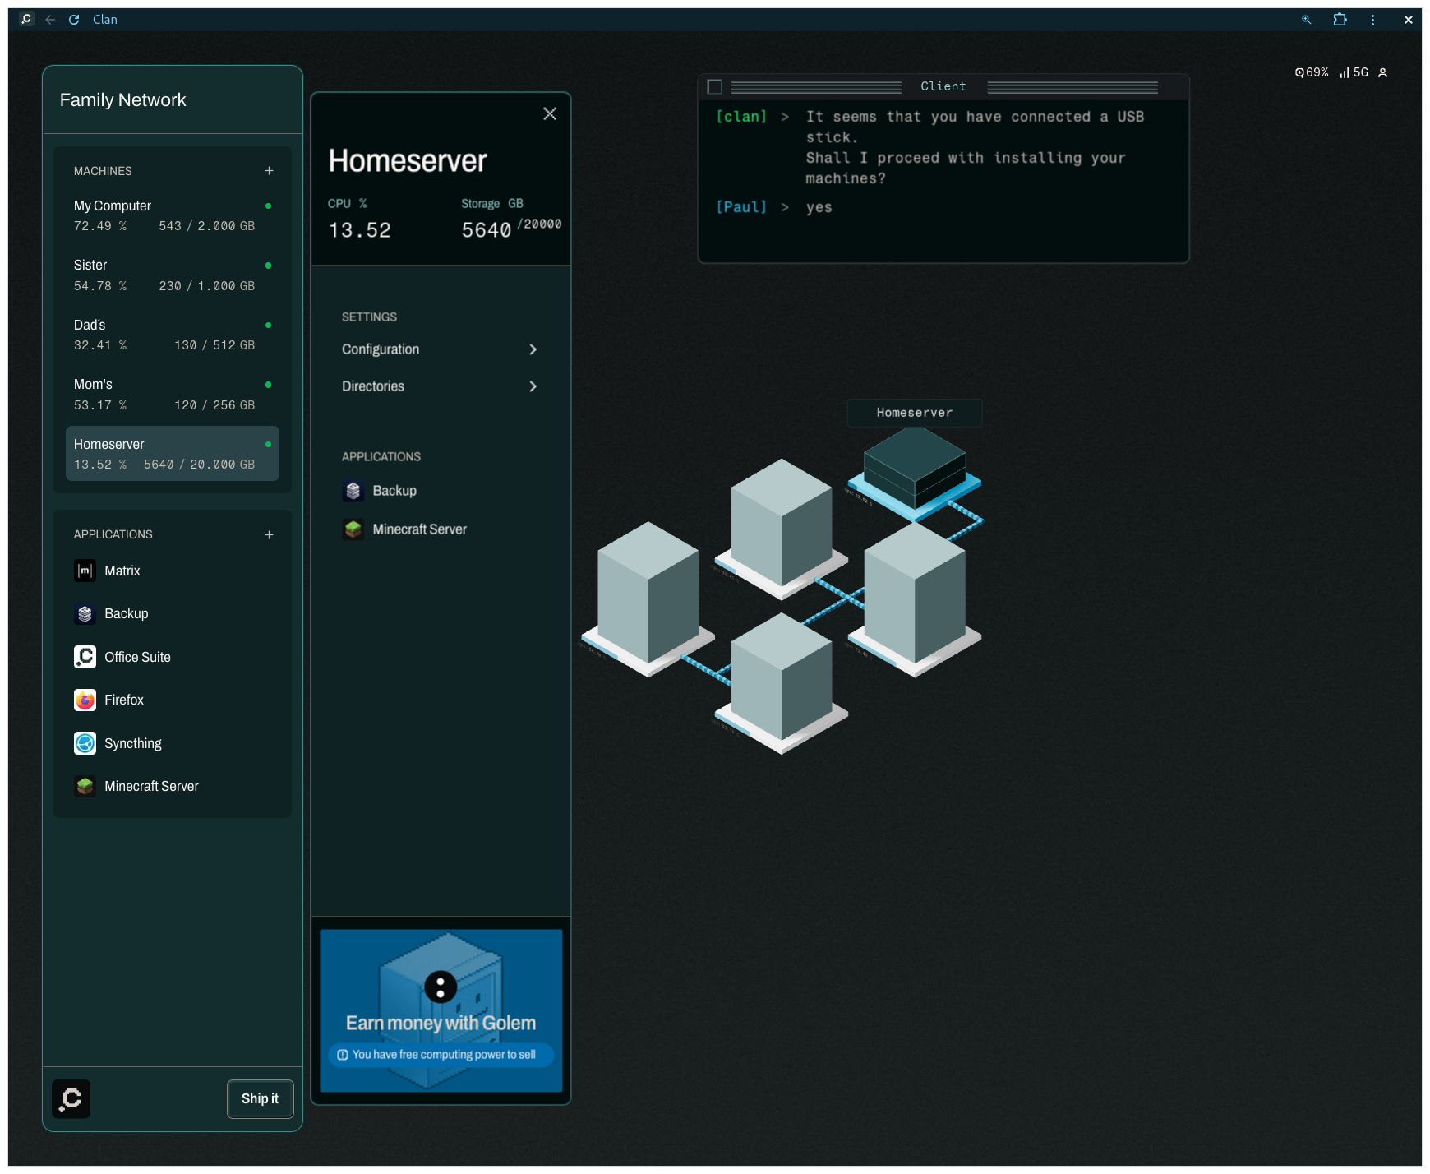Screen dimensions: 1430x1174
Task: Expand the Directories settings chevron
Action: click(x=533, y=386)
